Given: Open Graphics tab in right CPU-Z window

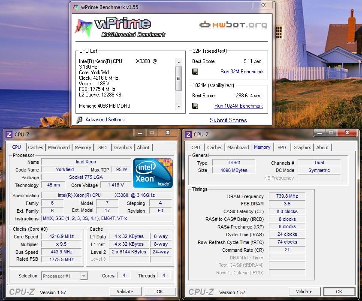Looking at the screenshot, I should tap(302, 147).
